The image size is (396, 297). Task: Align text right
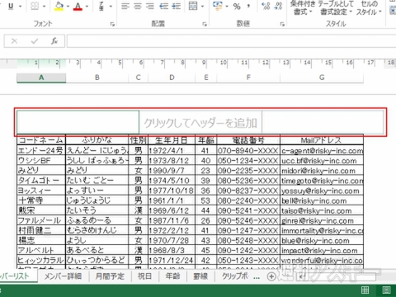150,6
